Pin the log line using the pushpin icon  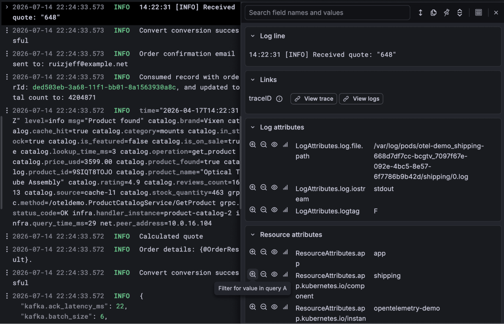(447, 13)
